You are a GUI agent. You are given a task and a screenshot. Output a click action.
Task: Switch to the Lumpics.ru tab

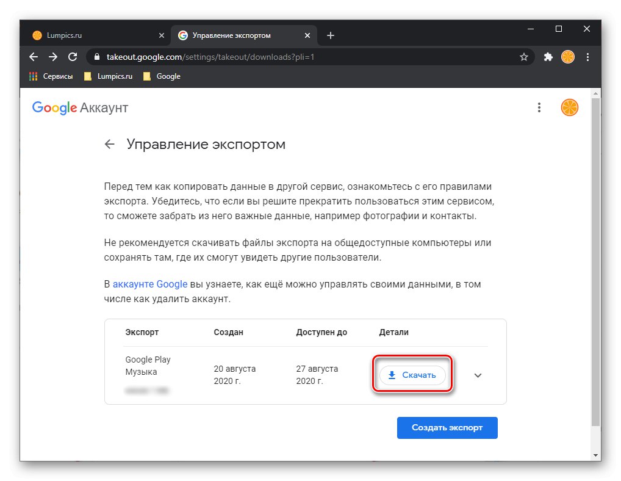(95, 35)
